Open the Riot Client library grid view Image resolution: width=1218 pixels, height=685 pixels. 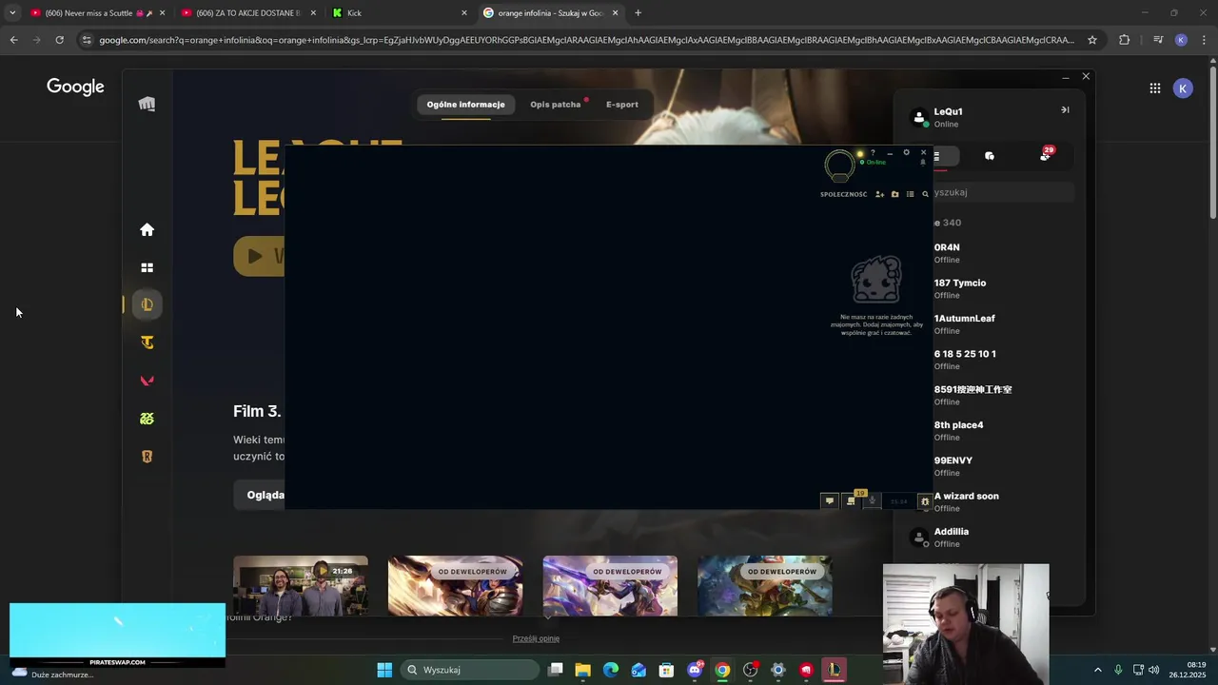point(147,268)
